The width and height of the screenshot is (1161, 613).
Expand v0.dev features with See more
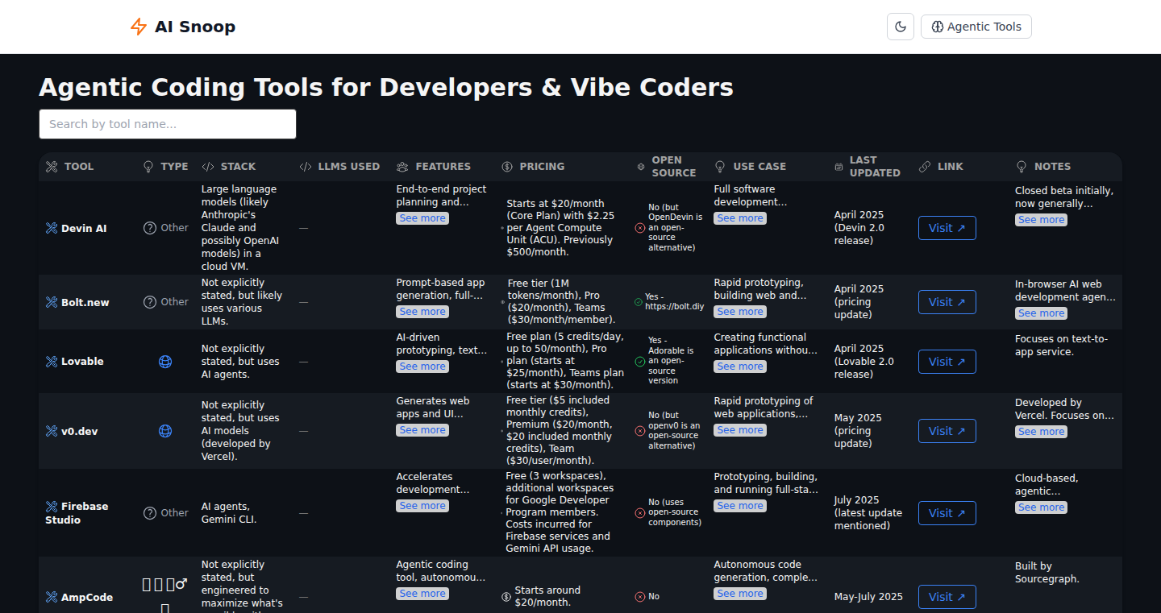pyautogui.click(x=422, y=430)
